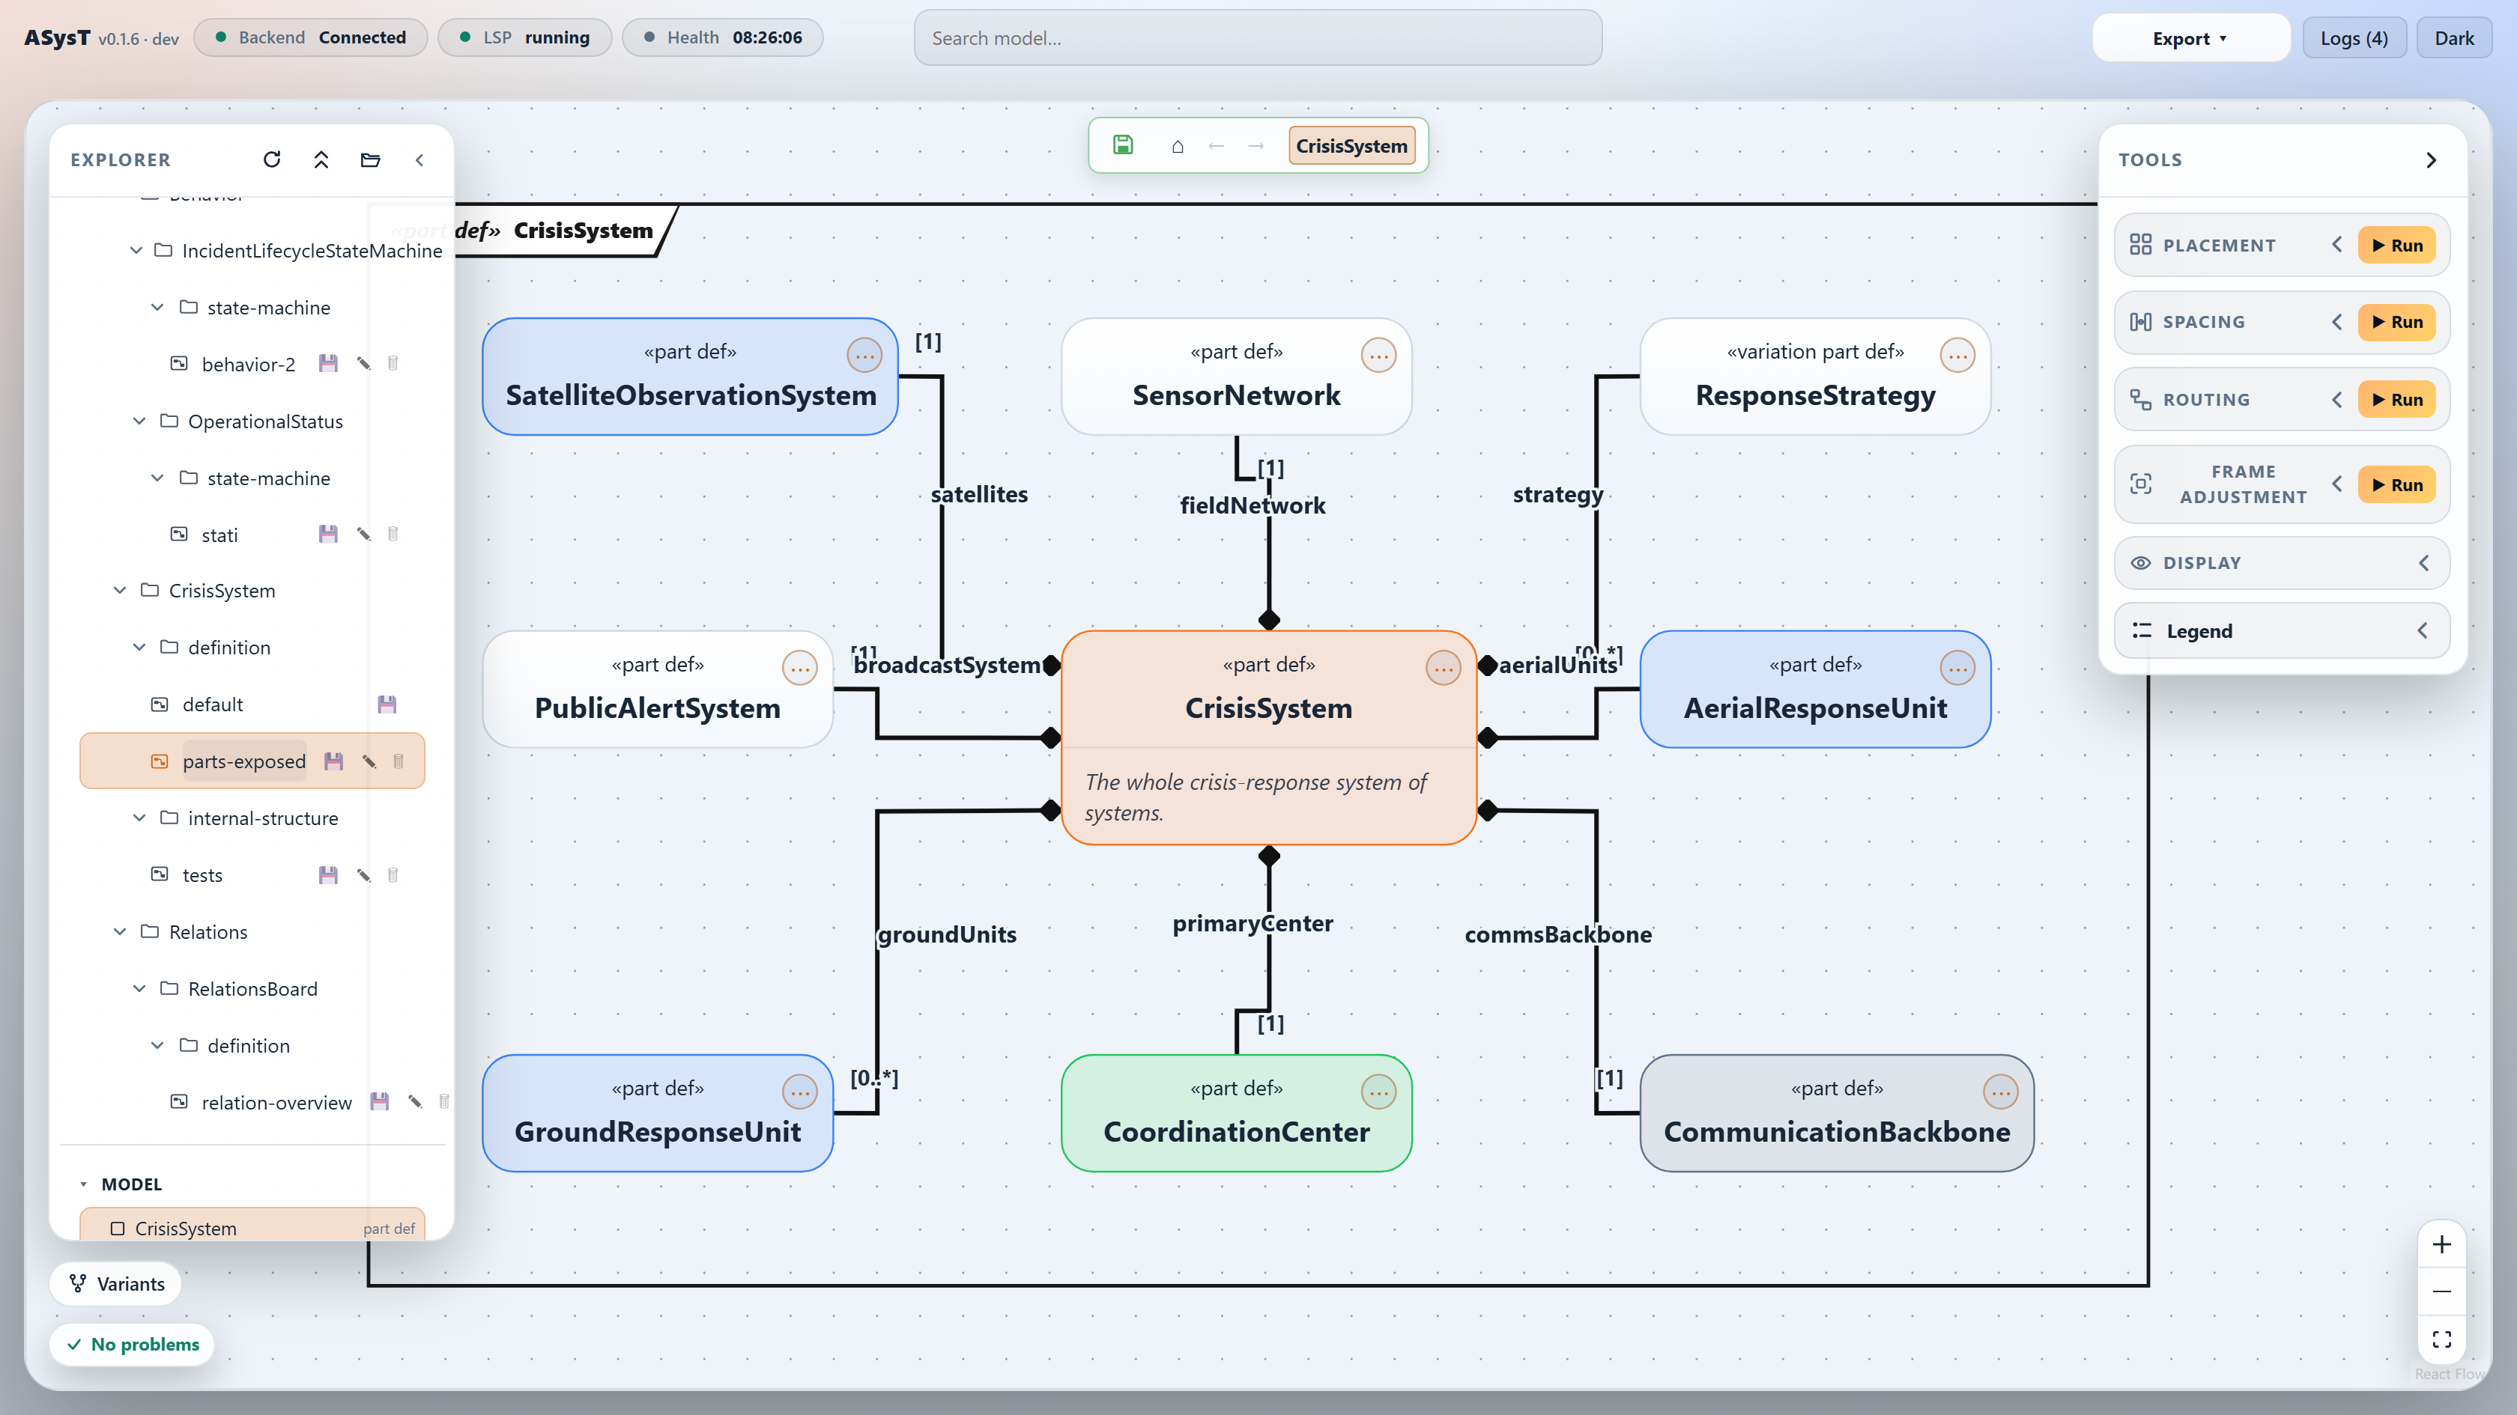2517x1415 pixels.
Task: Collapse the MODEL section
Action: (84, 1184)
